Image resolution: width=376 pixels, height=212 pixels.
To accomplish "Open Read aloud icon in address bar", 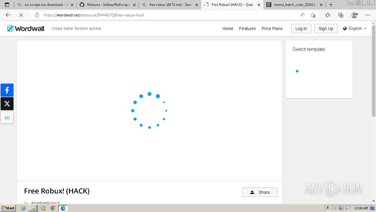I will click(x=302, y=15).
